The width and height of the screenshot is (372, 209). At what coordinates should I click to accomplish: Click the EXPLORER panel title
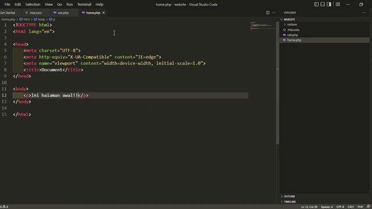(x=289, y=13)
